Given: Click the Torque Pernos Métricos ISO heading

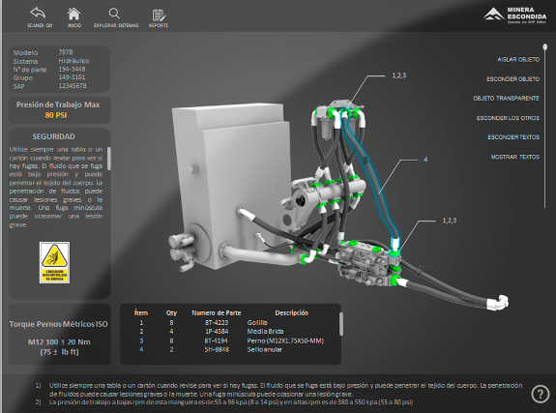Looking at the screenshot, I should 59,324.
